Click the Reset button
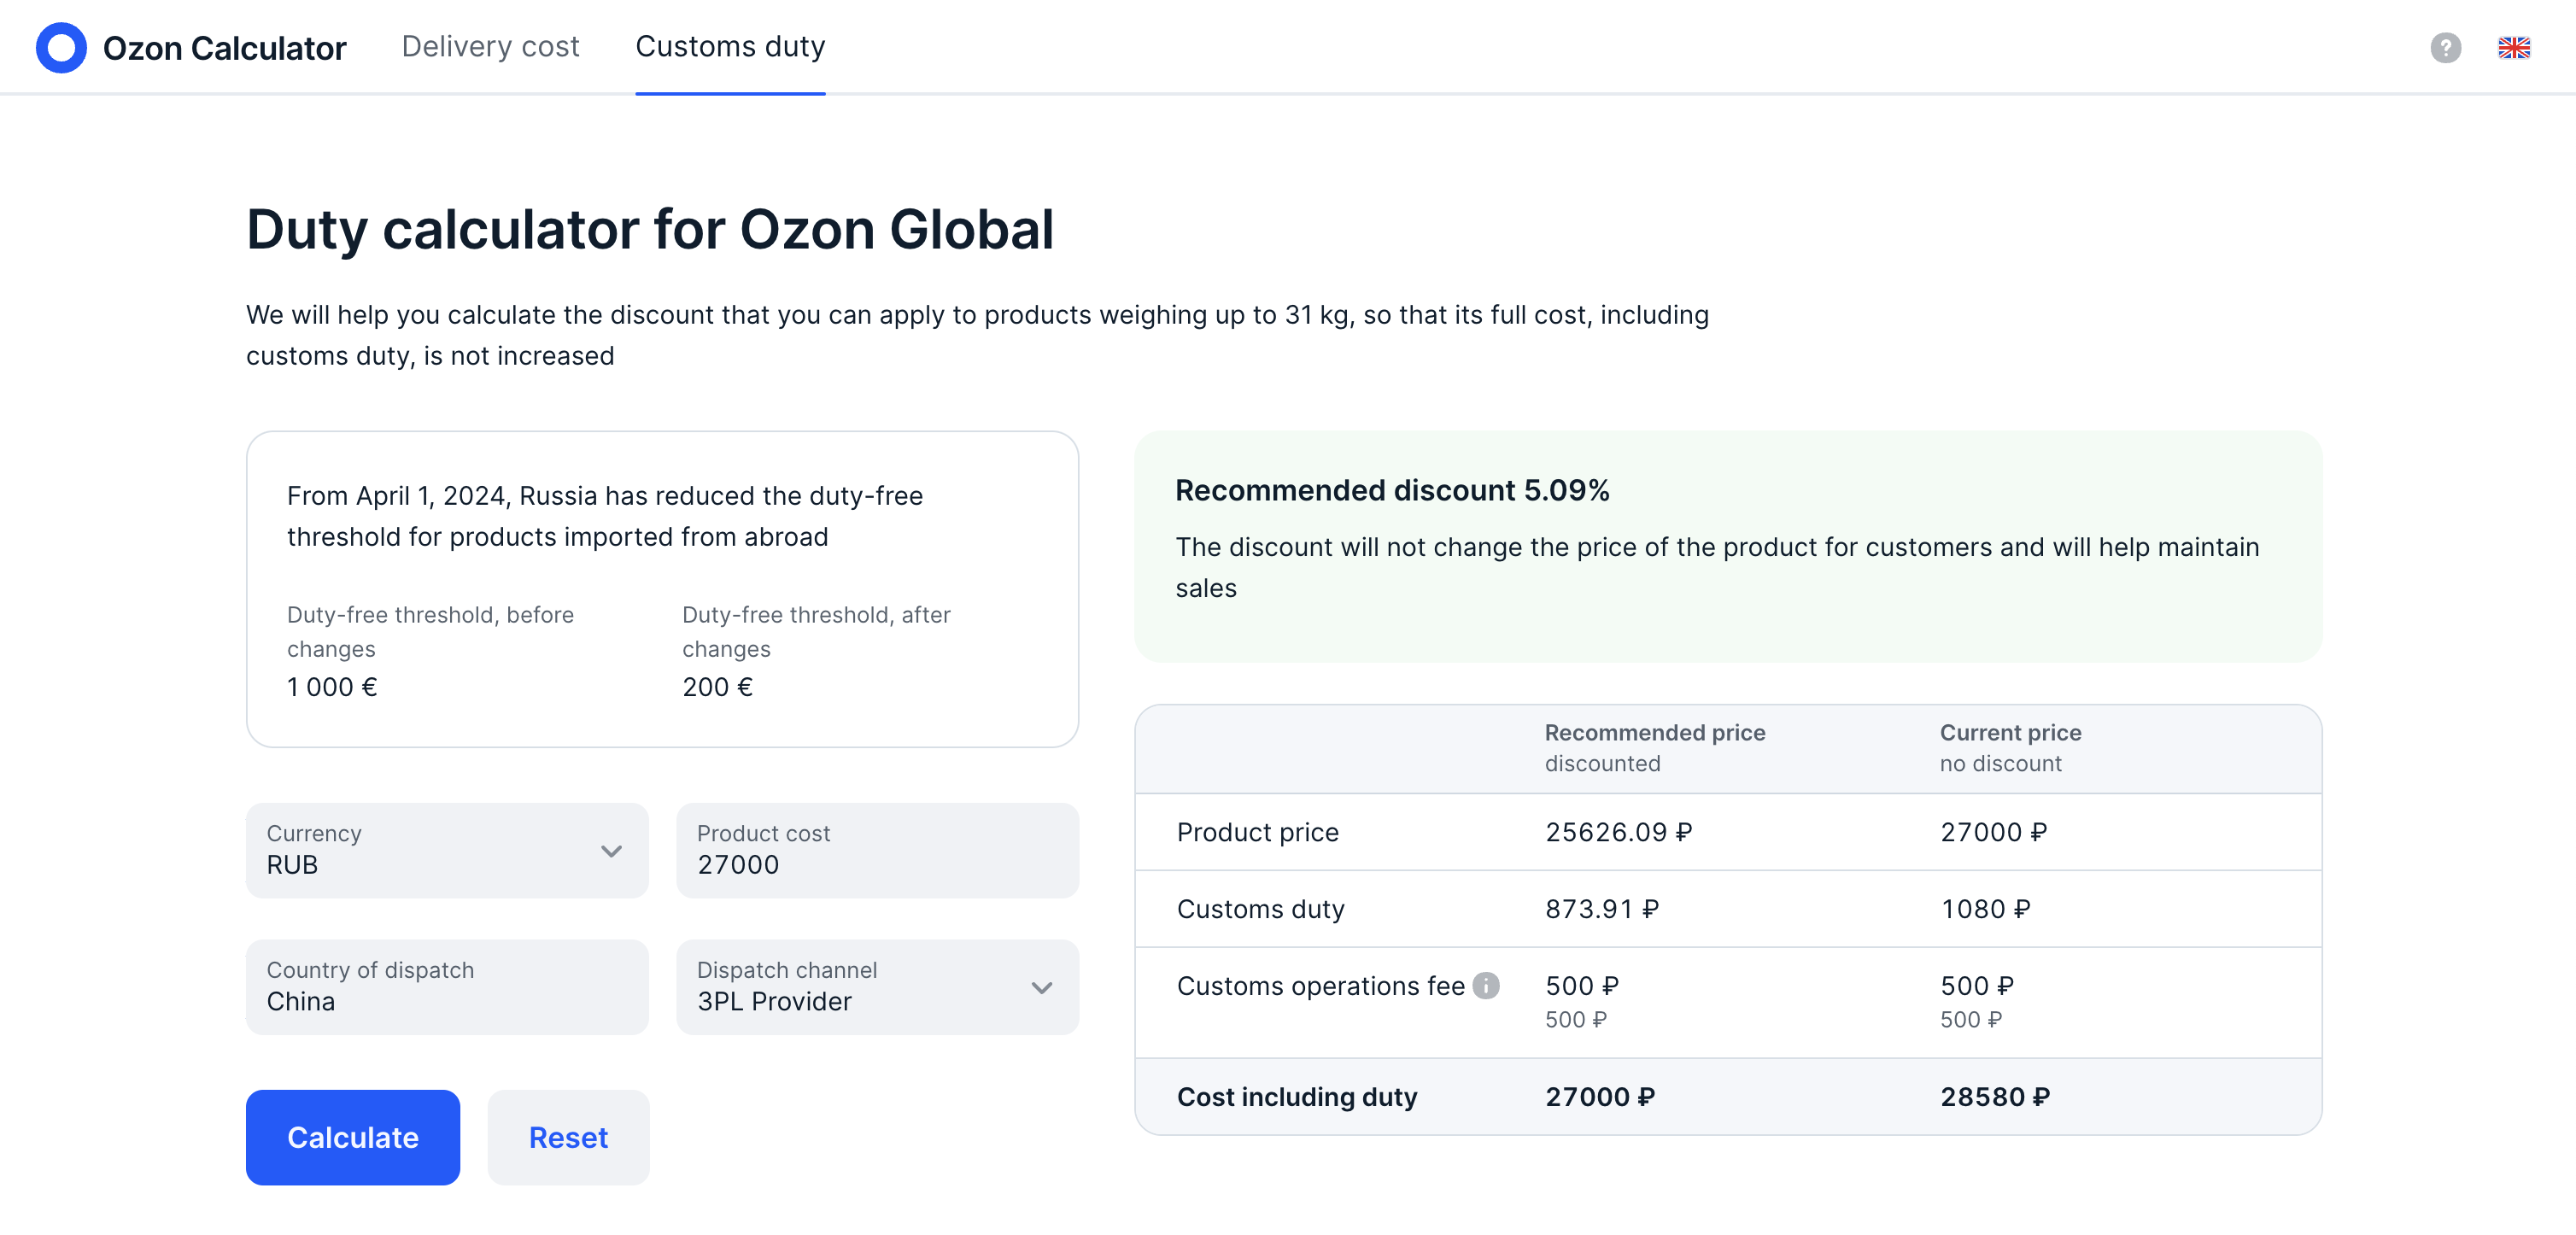 tap(568, 1137)
